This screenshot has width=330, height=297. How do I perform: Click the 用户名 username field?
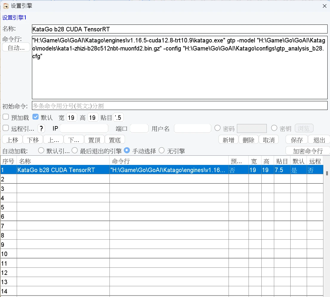pos(192,128)
